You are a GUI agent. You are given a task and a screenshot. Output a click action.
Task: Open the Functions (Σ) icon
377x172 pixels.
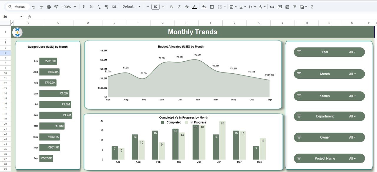pyautogui.click(x=312, y=6)
